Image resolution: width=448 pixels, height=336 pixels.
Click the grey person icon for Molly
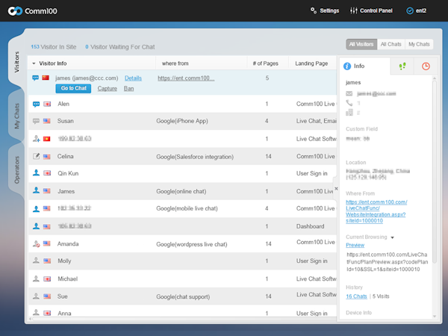pyautogui.click(x=36, y=261)
